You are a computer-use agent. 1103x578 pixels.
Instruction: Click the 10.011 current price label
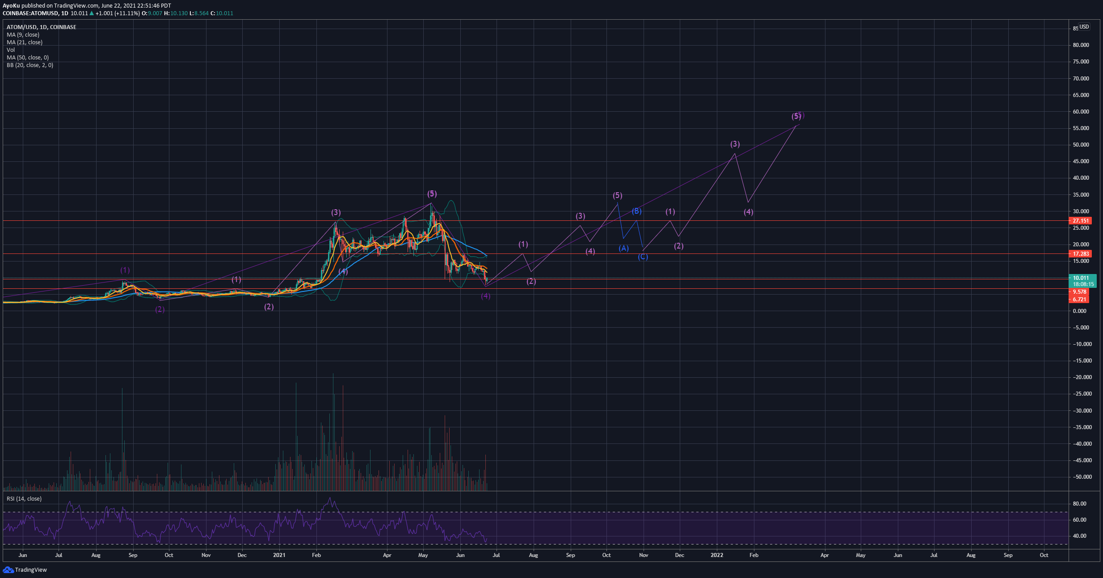tap(1082, 278)
